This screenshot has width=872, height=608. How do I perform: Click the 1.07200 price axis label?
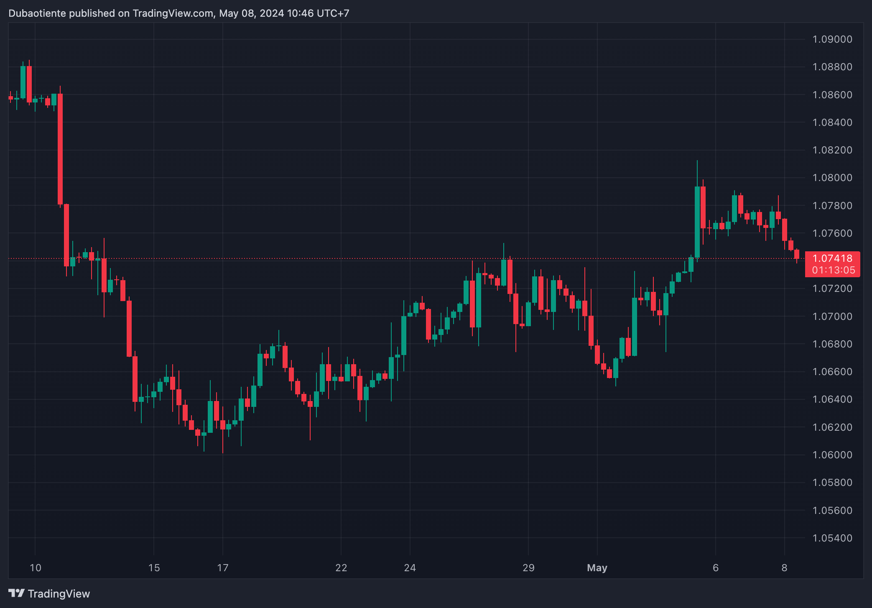tap(832, 289)
